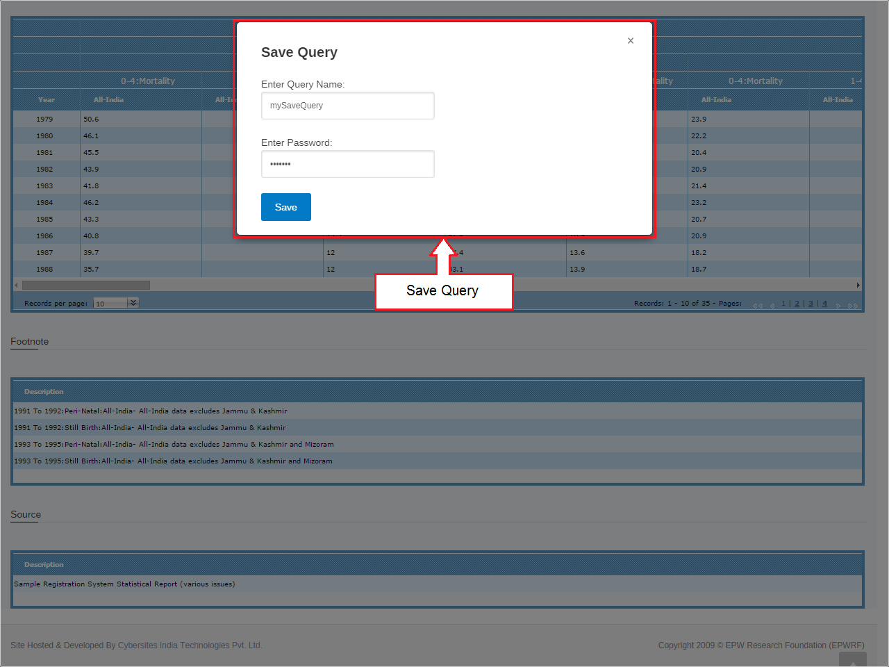The width and height of the screenshot is (889, 667).
Task: Open page 2 of the records
Action: tap(797, 304)
